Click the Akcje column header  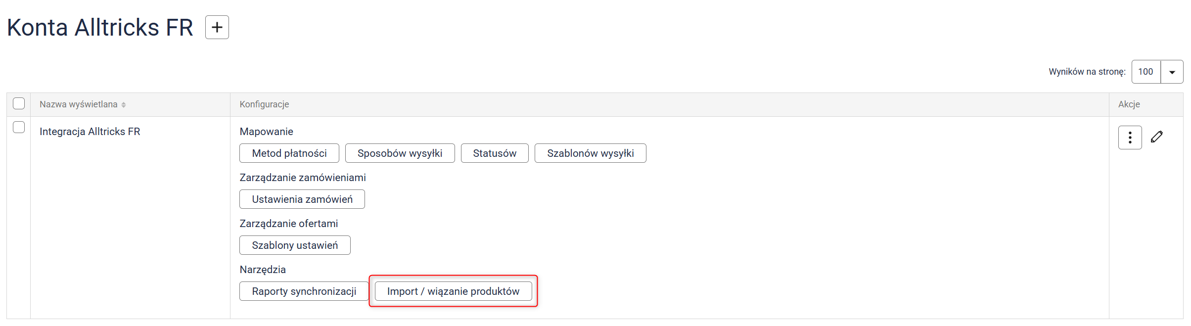click(1129, 104)
